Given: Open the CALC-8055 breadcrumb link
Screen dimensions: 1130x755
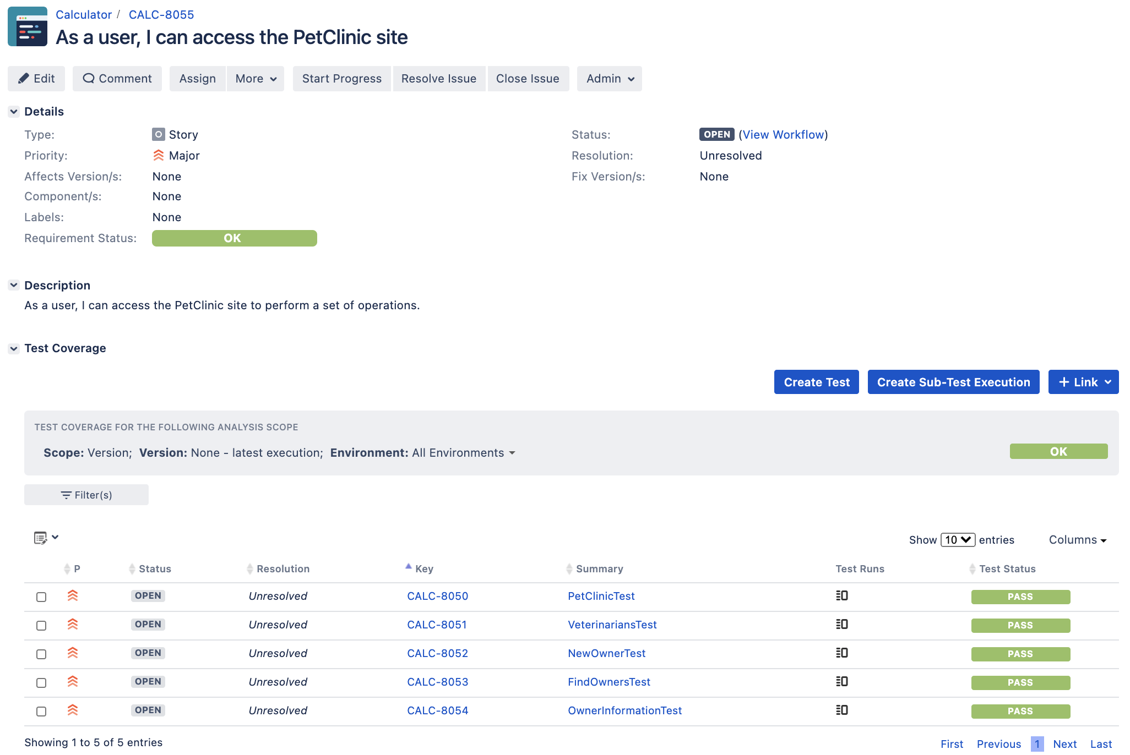Looking at the screenshot, I should pos(161,15).
